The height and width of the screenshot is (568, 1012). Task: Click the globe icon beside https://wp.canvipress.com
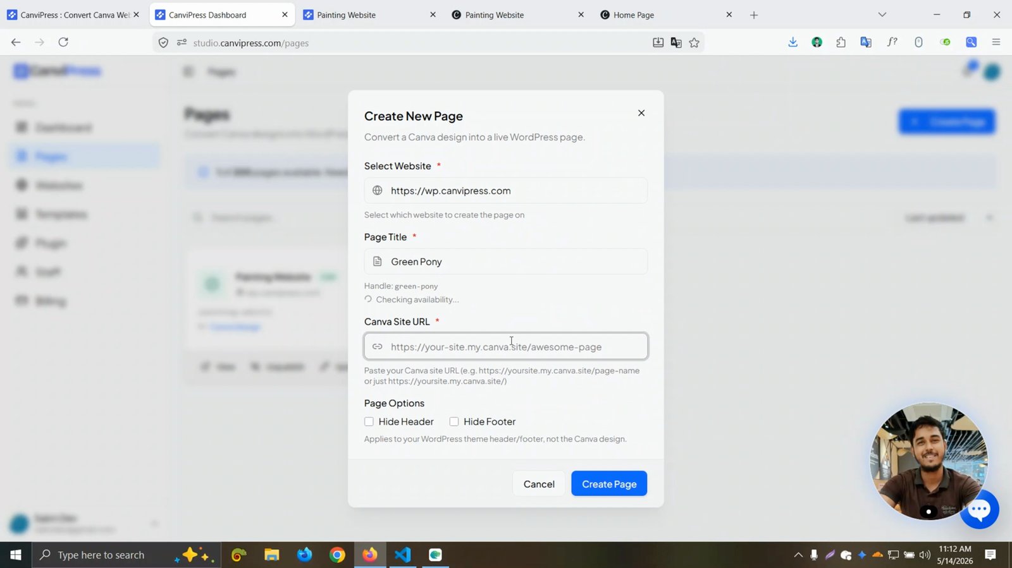378,191
